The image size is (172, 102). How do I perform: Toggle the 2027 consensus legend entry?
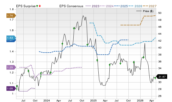[149, 6]
